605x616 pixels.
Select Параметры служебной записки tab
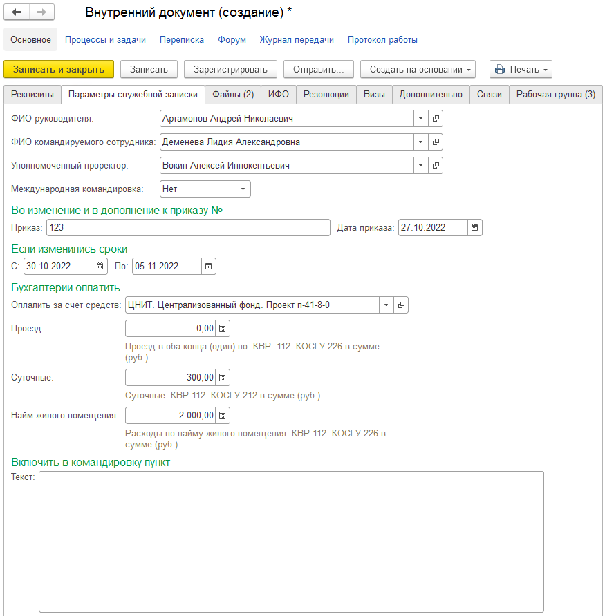click(x=133, y=95)
